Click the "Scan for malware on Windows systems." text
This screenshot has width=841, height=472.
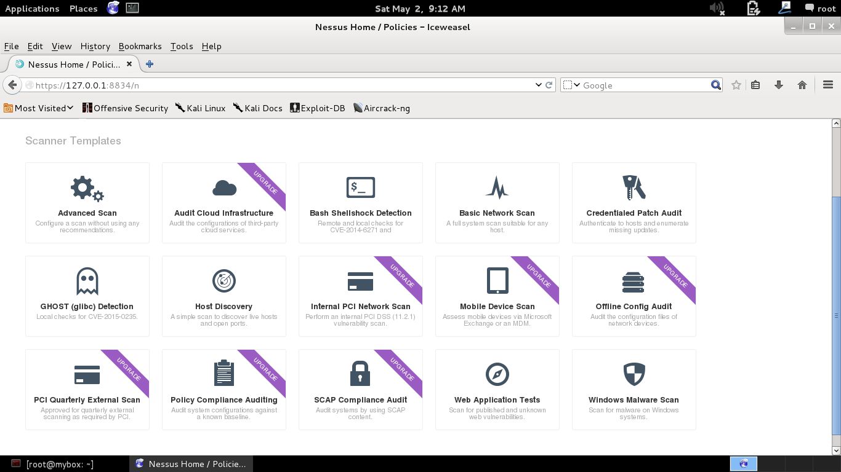coord(634,413)
